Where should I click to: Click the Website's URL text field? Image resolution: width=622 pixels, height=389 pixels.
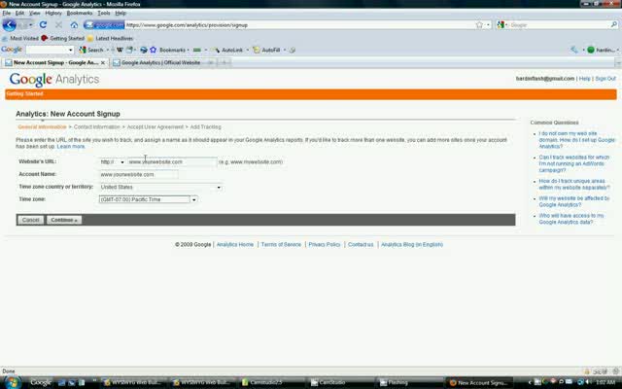(x=172, y=162)
